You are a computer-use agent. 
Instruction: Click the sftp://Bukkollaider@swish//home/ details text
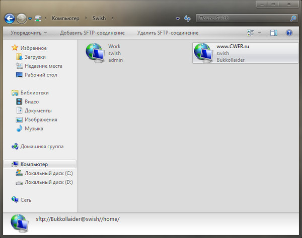click(x=78, y=219)
